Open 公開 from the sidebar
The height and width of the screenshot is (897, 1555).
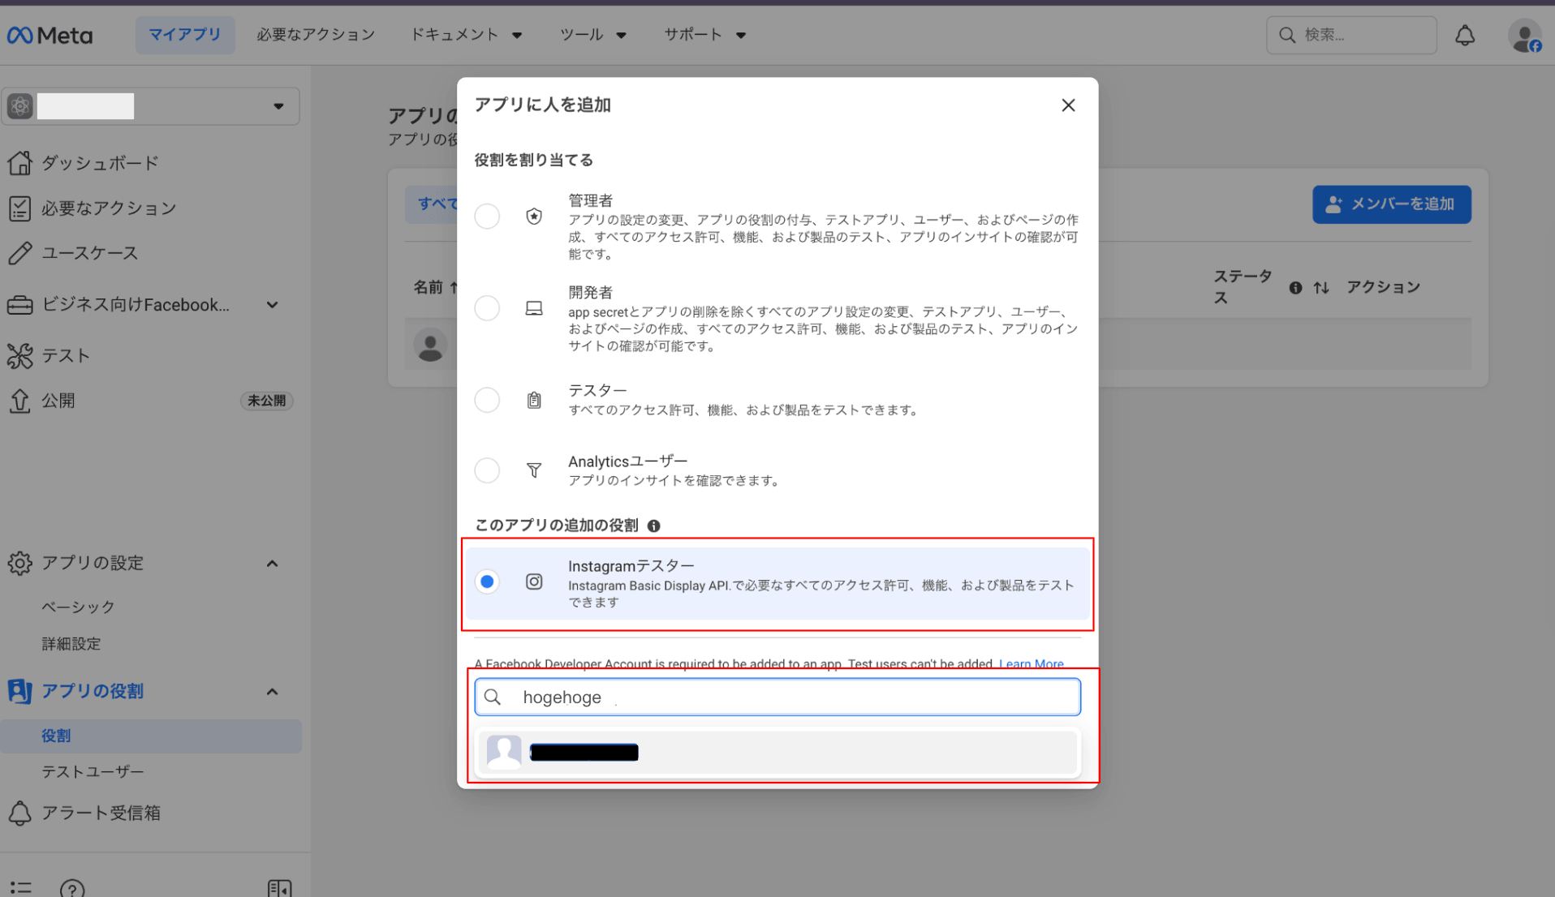pyautogui.click(x=58, y=401)
